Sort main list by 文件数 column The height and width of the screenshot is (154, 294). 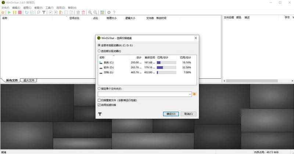click(x=150, y=18)
